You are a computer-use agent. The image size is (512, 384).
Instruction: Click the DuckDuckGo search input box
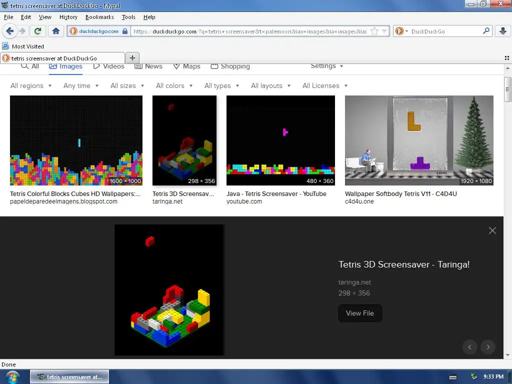(x=445, y=31)
